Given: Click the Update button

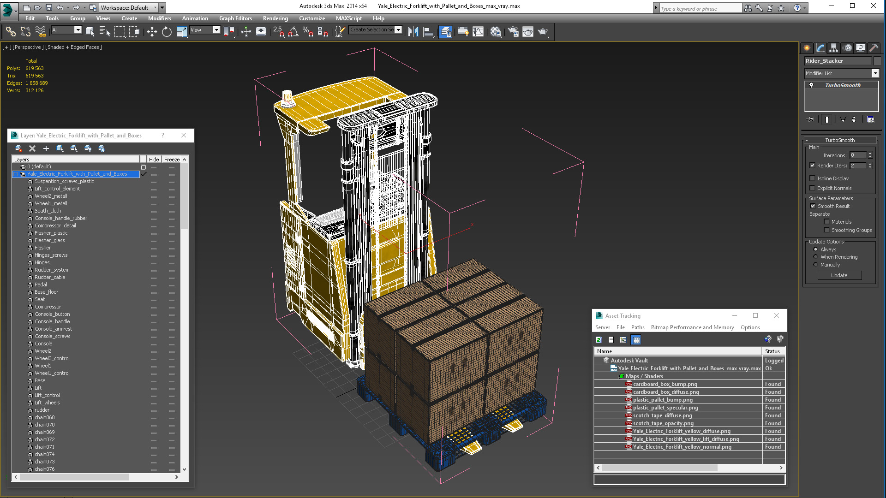Looking at the screenshot, I should 839,275.
